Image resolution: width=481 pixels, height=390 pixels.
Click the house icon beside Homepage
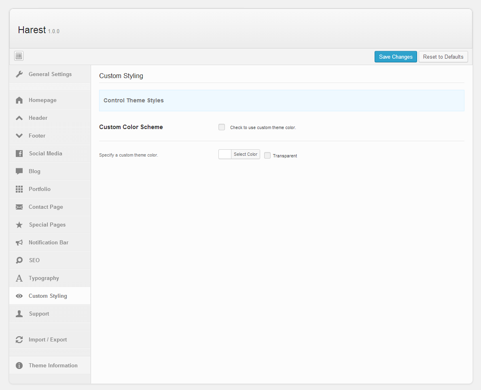(19, 100)
